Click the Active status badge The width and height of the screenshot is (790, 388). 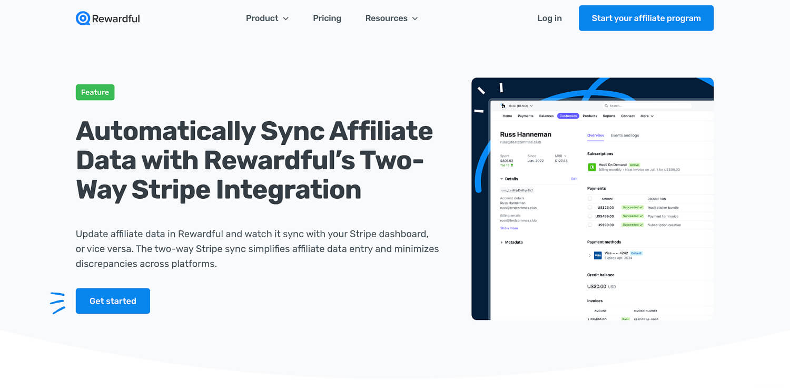point(634,165)
